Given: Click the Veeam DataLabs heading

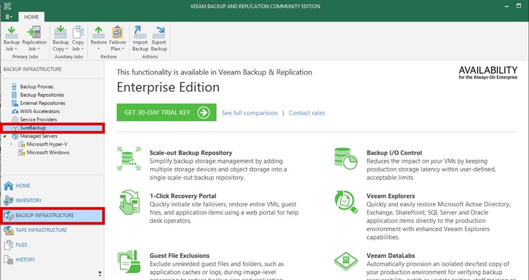Looking at the screenshot, I should point(391,256).
